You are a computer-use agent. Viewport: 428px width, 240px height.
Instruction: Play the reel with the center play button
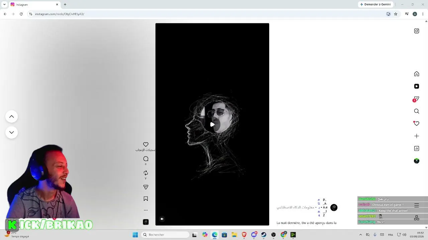(212, 125)
